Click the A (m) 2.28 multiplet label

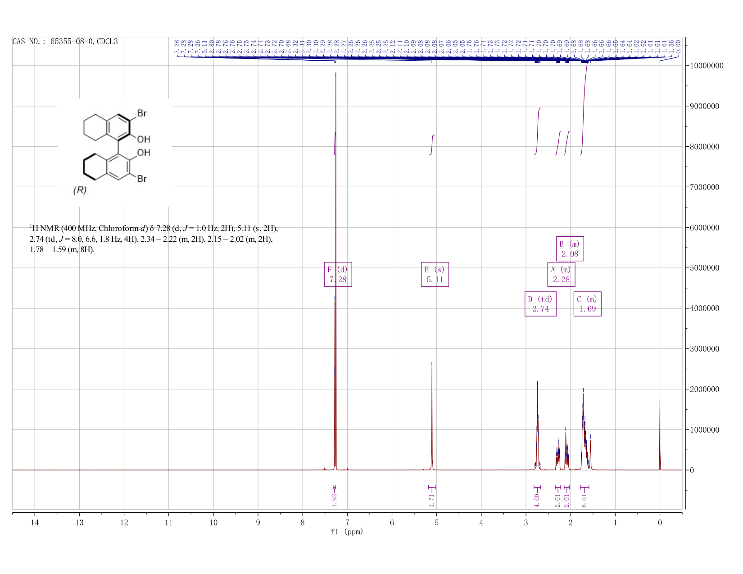(x=561, y=274)
